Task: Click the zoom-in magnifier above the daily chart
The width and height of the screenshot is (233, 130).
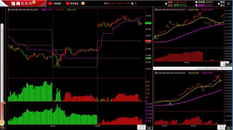Action: (x=223, y=68)
